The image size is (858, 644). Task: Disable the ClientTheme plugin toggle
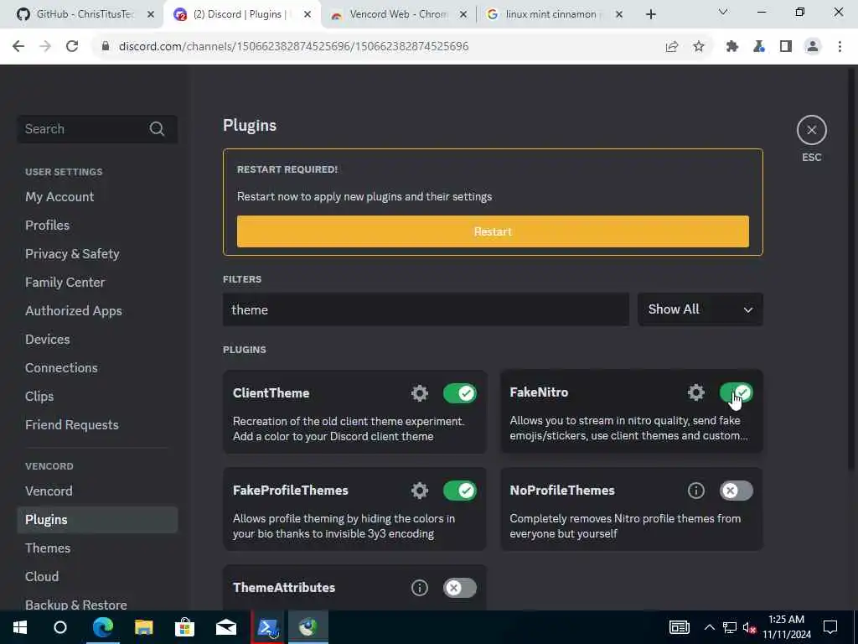(460, 393)
